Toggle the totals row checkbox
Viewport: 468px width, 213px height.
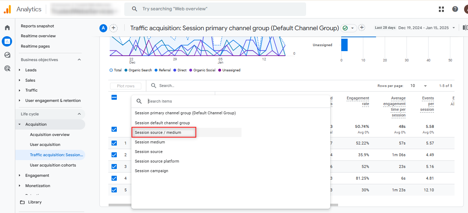click(x=114, y=129)
